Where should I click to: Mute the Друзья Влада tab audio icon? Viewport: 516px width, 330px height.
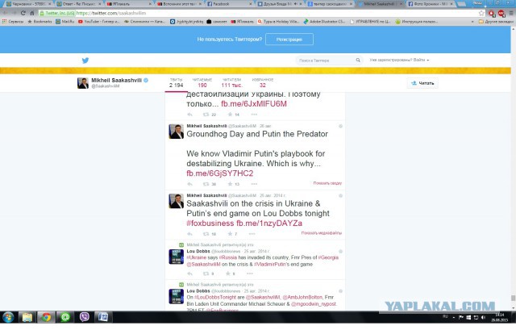[x=296, y=4]
